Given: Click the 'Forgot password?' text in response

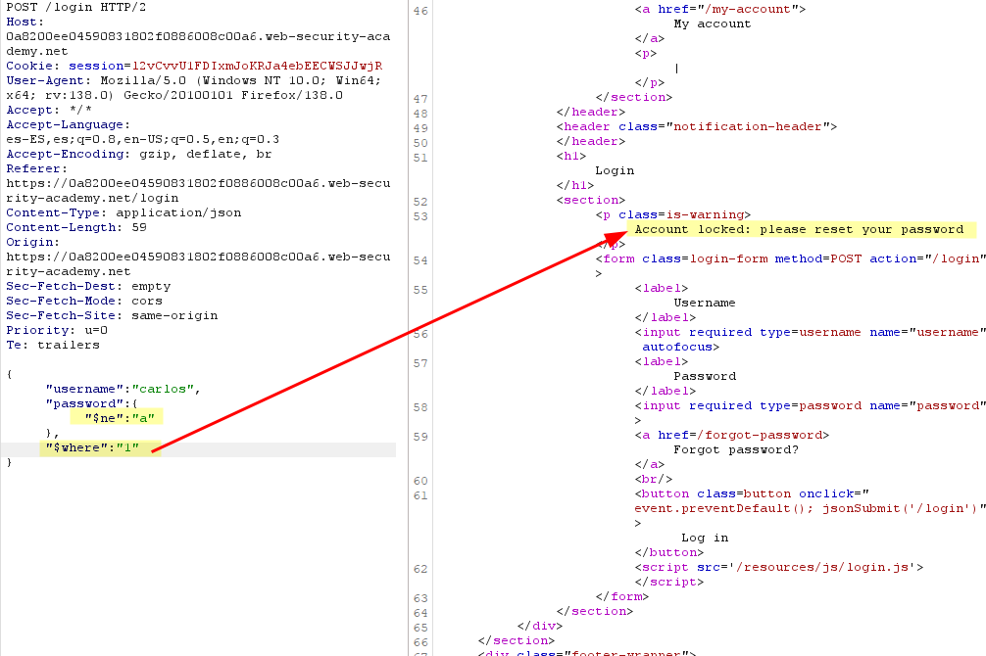Looking at the screenshot, I should (x=736, y=450).
